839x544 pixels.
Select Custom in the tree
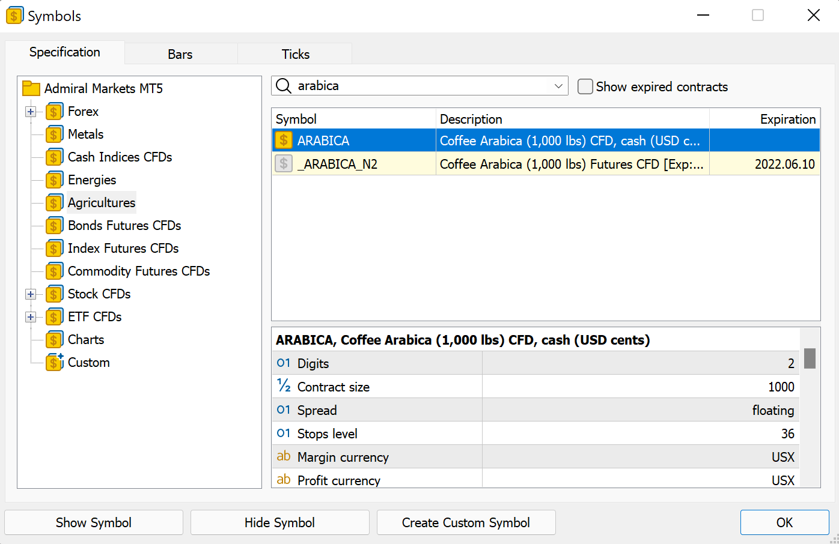(89, 363)
